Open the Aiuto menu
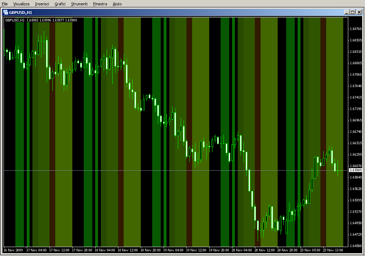Image resolution: width=365 pixels, height=256 pixels. coord(117,4)
